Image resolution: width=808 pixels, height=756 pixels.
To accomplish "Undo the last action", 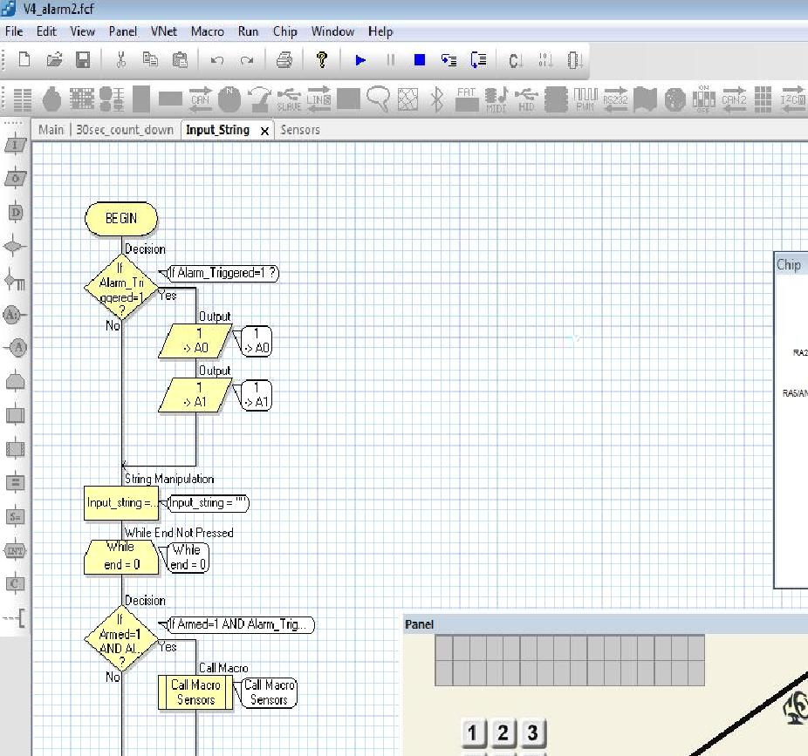I will [x=217, y=60].
